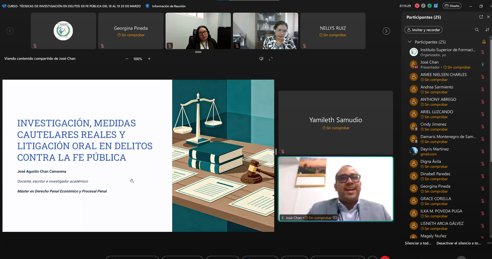Click the sort participants arrows icon

point(487,30)
